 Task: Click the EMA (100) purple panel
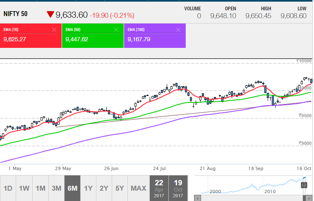[155, 35]
